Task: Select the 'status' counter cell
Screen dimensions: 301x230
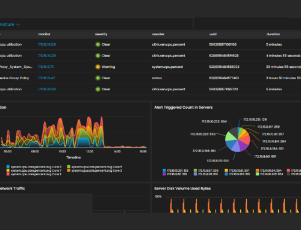Action: click(157, 78)
